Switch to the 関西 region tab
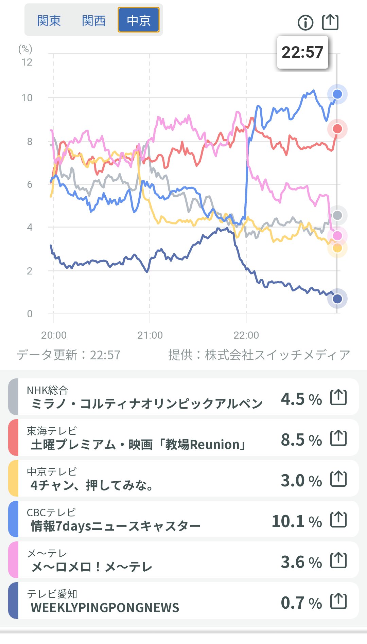This screenshot has width=367, height=644. pyautogui.click(x=94, y=21)
